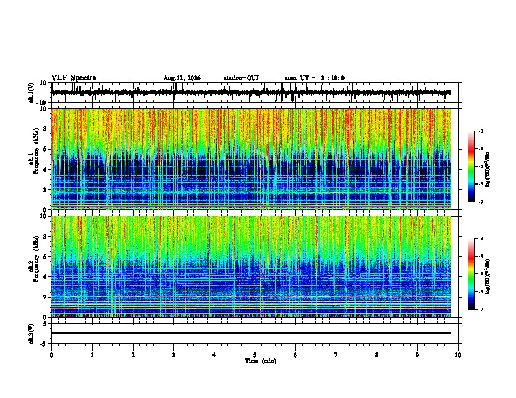Click the ch.1 spectrogram color bar

(472, 166)
